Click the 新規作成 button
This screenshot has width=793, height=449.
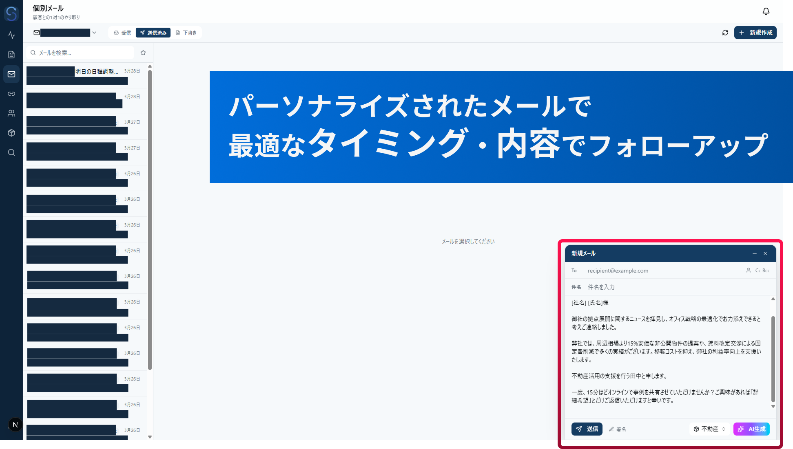(x=755, y=33)
